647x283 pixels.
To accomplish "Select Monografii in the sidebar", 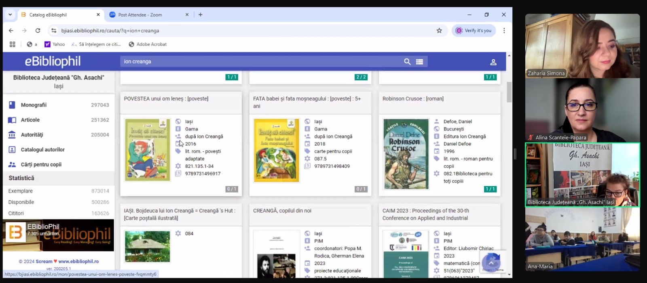I will point(34,105).
